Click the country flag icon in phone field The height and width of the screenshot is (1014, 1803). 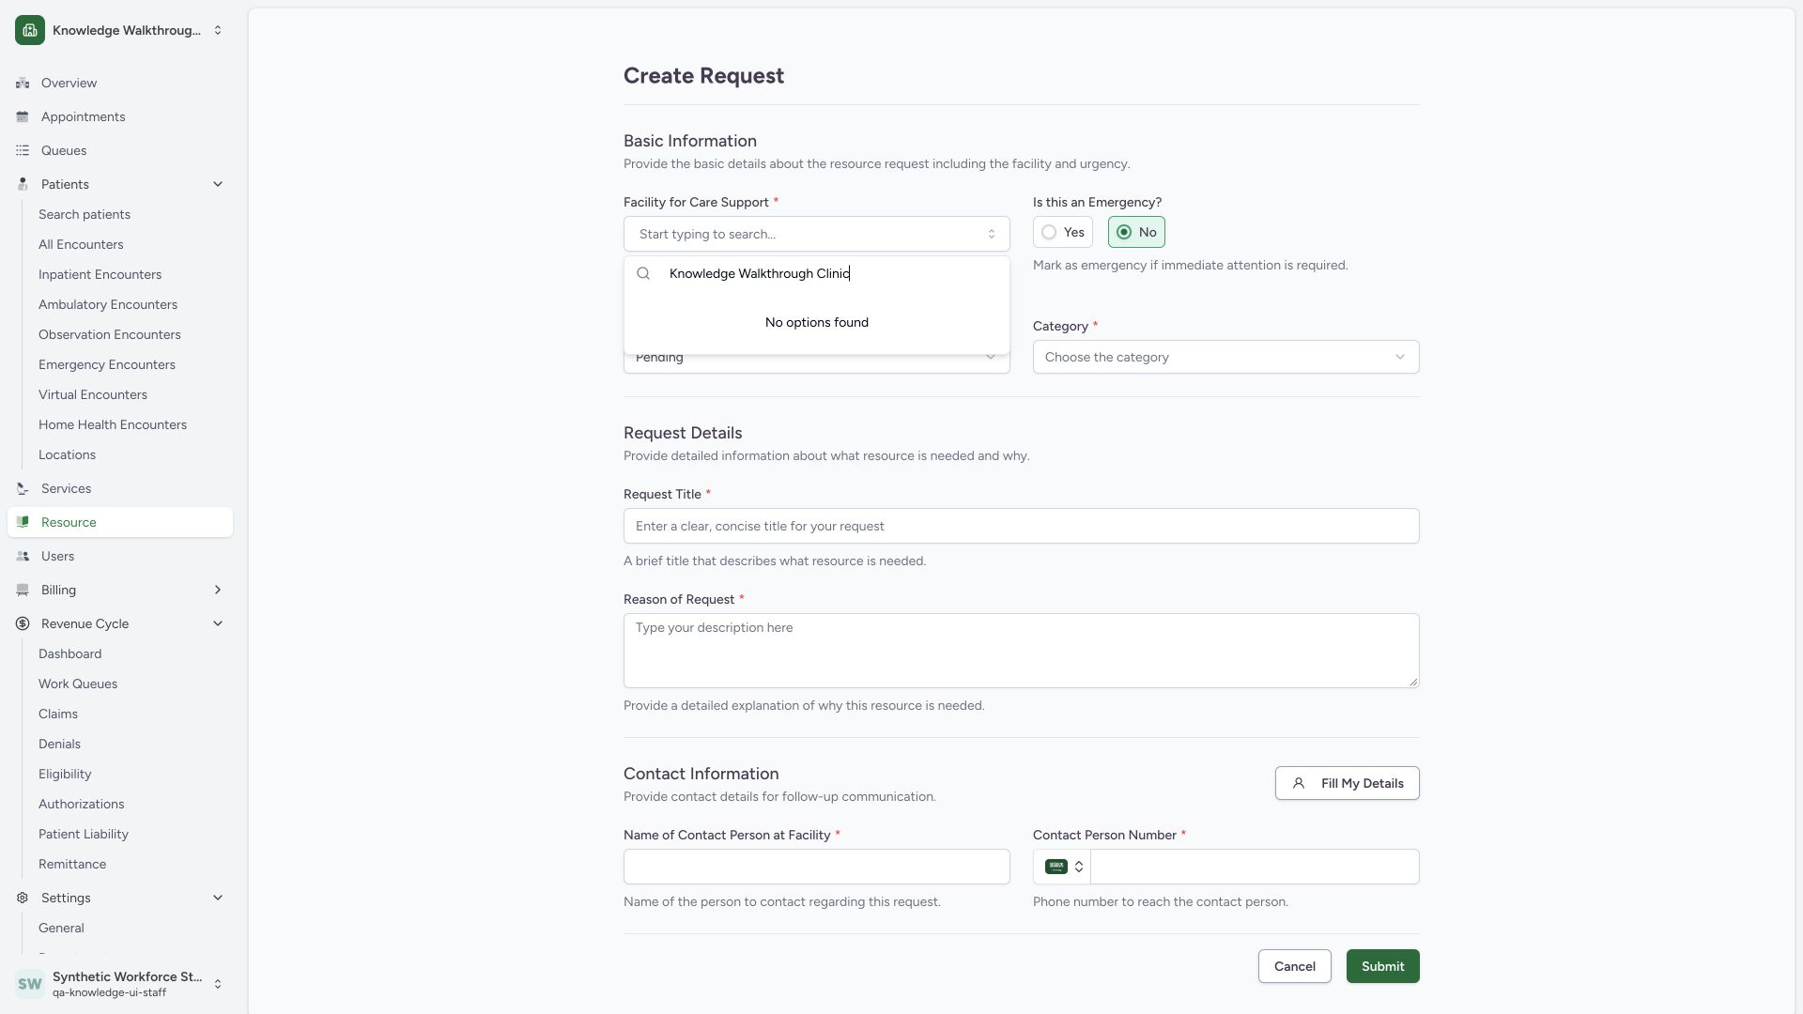tap(1056, 867)
